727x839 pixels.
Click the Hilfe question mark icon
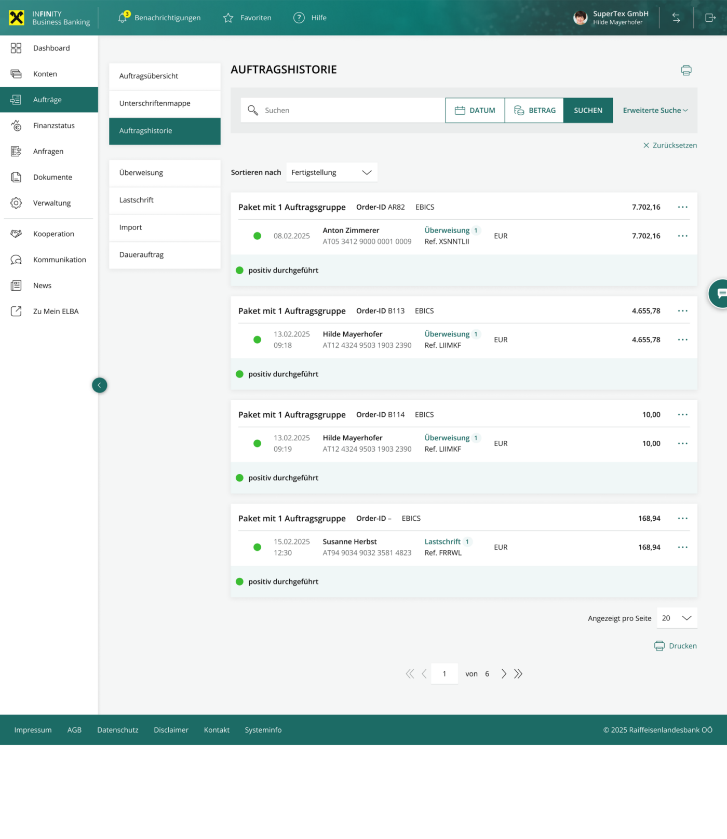pyautogui.click(x=299, y=18)
